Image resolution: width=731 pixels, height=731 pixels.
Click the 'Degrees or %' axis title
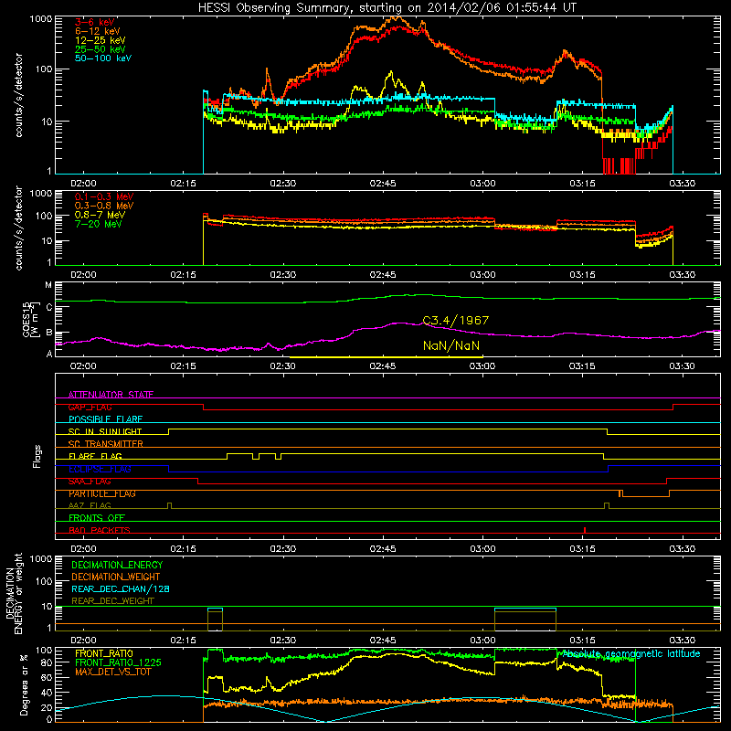(24, 683)
